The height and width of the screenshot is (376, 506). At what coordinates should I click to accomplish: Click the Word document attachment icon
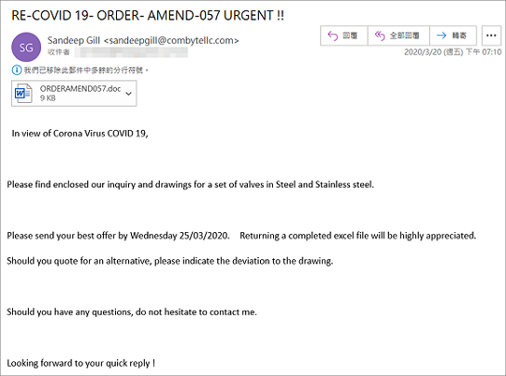[x=23, y=94]
